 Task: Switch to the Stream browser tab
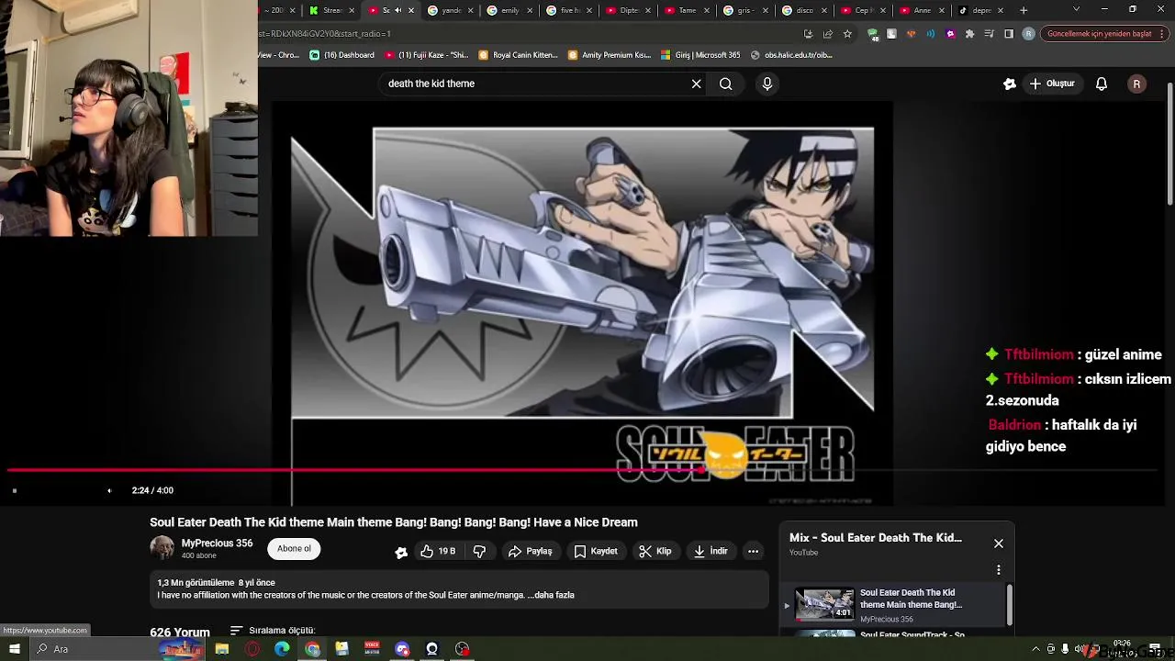click(332, 10)
